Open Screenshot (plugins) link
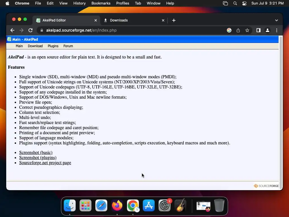Viewport: 289px width, 217px height. (x=38, y=158)
